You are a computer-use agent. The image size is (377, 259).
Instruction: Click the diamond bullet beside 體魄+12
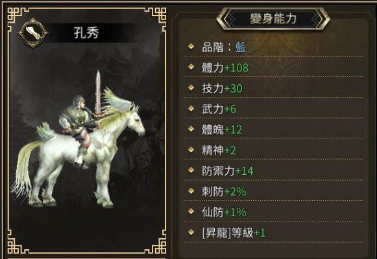(191, 129)
